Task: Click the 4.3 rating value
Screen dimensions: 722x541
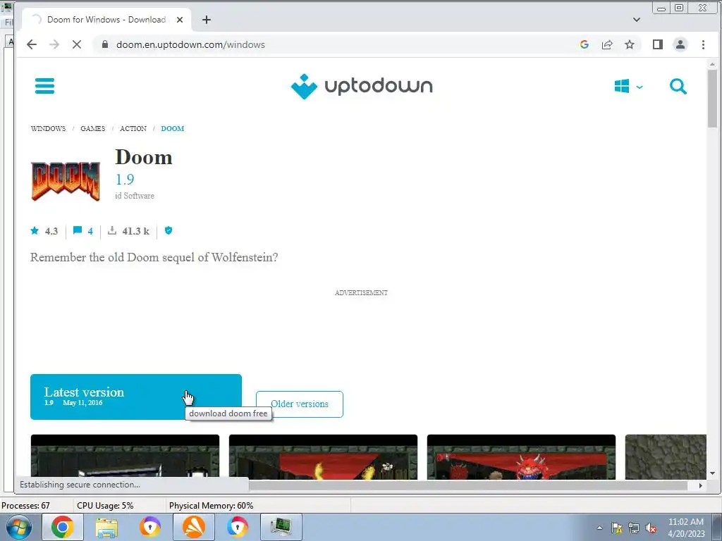Action: point(51,231)
